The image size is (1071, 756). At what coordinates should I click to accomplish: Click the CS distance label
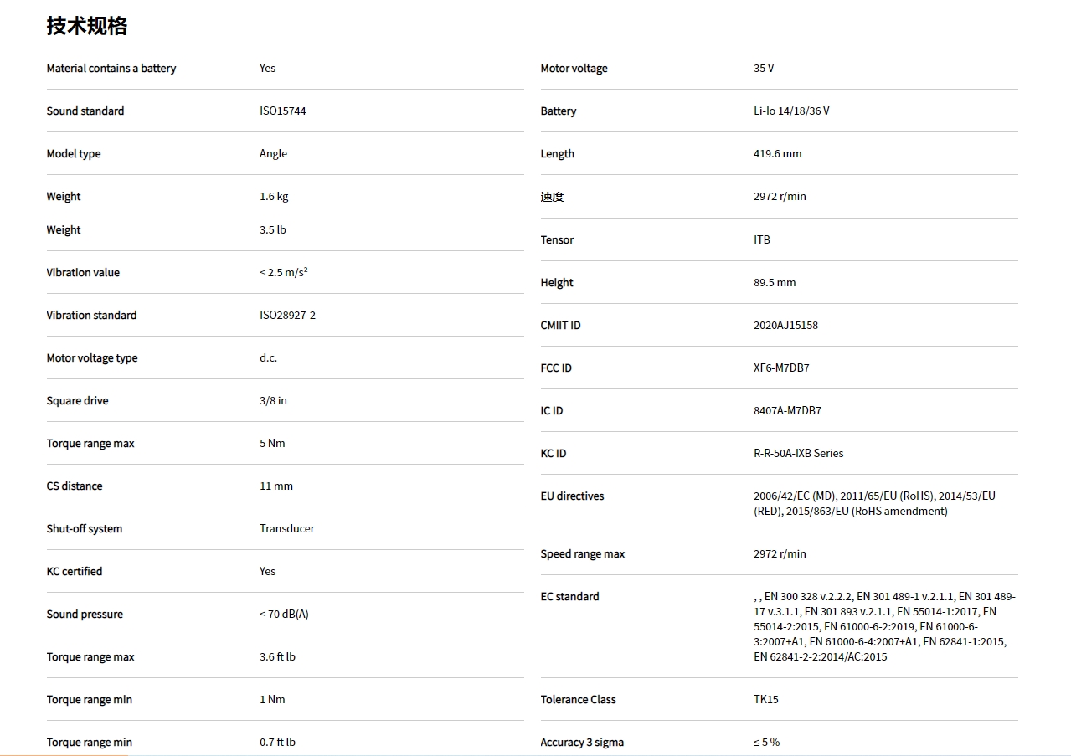[x=75, y=486]
